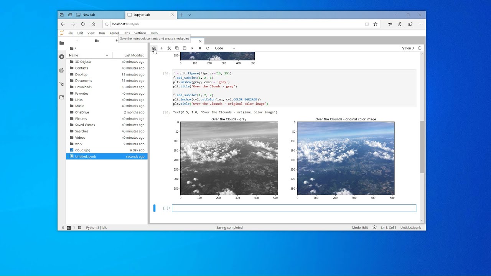
Task: Click the kernel status circle indicator
Action: [420, 48]
